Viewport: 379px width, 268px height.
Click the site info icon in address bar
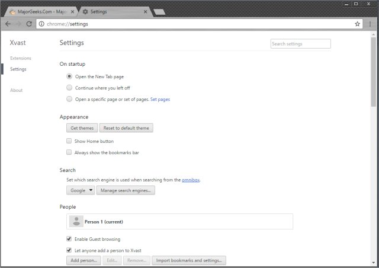[41, 24]
